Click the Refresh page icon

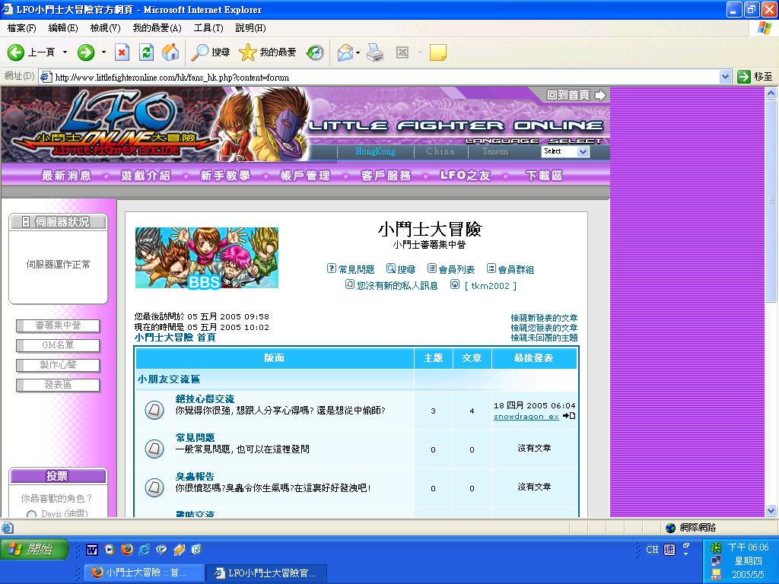pos(146,52)
